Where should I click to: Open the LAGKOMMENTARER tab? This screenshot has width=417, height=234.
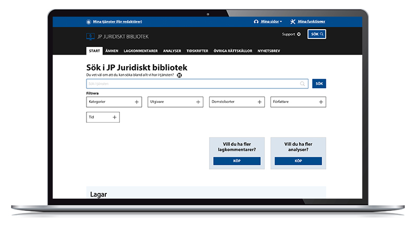point(141,50)
